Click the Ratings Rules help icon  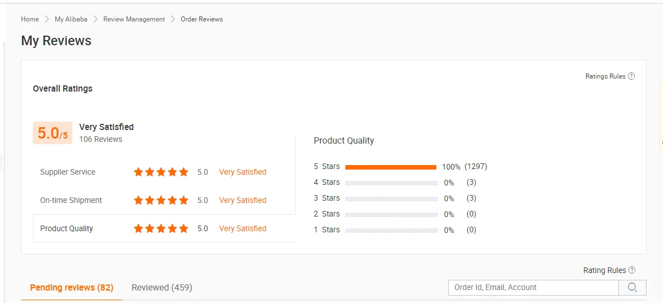point(631,76)
